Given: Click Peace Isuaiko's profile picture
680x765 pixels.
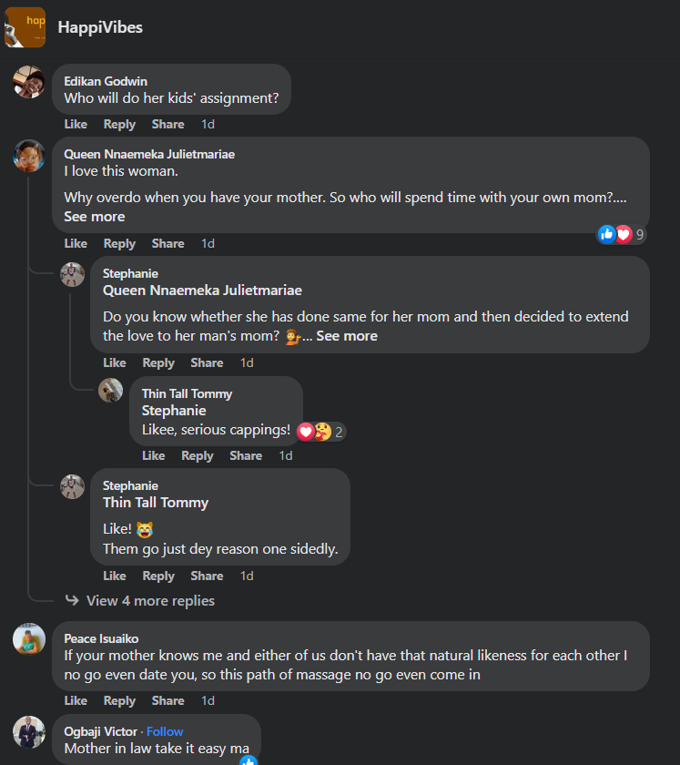Looking at the screenshot, I should point(29,639).
